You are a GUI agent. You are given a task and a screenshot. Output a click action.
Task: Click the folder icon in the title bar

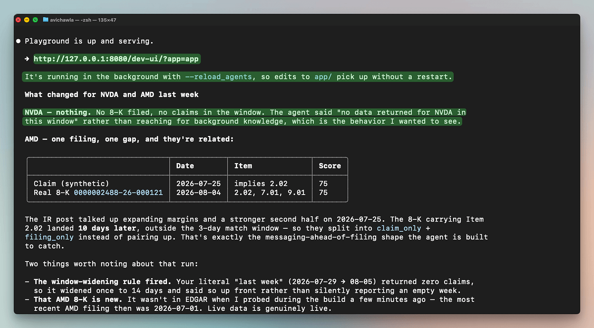pos(45,20)
